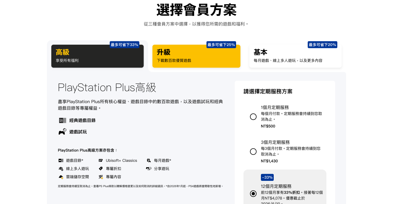393x204 pixels.
Task: Click the PlayStation Plus高級方案亦包含 text
Action: (88, 150)
